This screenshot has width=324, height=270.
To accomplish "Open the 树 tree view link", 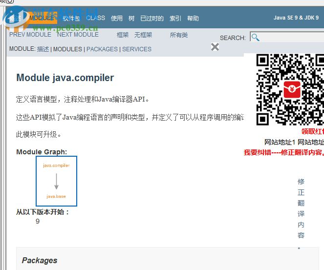I will pyautogui.click(x=131, y=19).
